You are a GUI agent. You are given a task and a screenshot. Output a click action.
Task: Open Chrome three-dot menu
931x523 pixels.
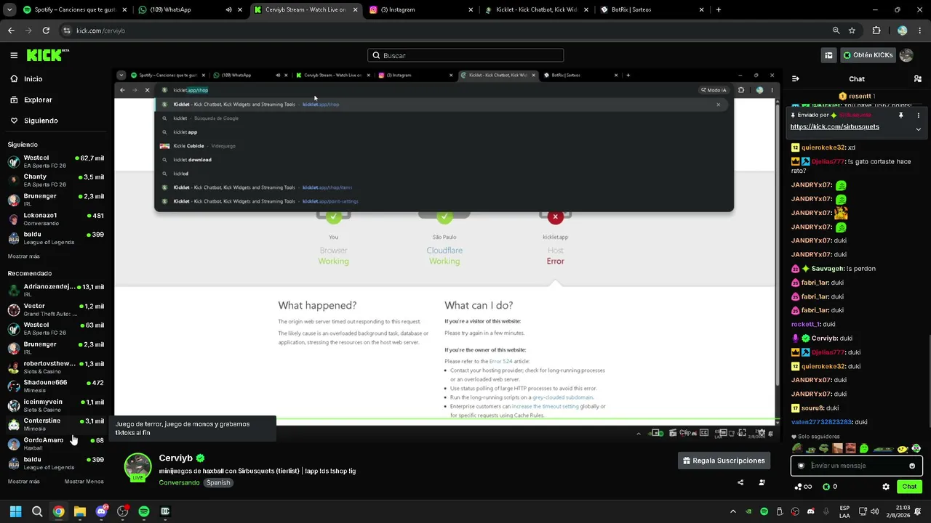919,31
